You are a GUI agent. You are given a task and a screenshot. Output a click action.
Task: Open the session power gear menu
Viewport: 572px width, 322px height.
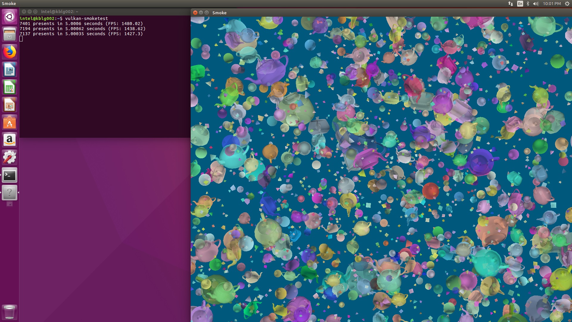(567, 4)
